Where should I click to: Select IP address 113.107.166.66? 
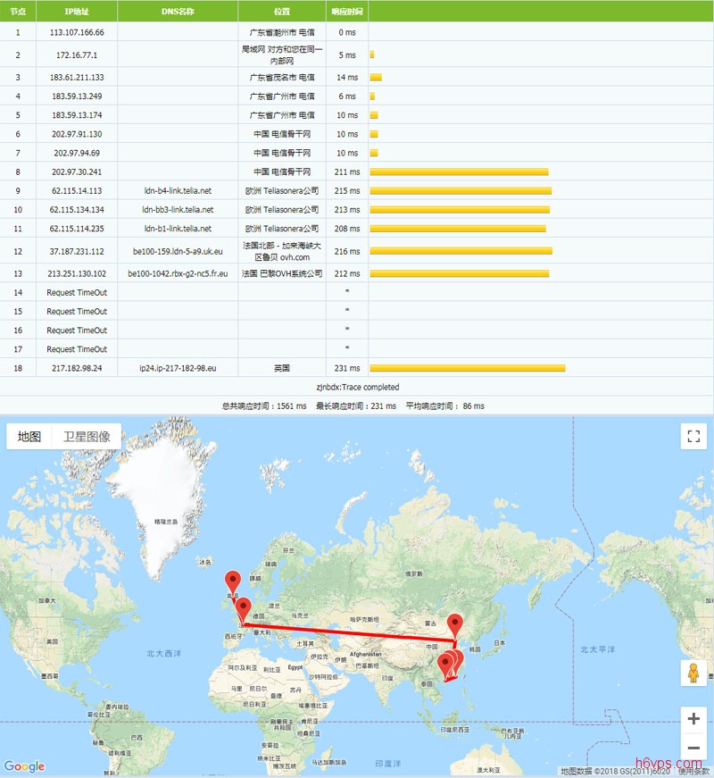tap(77, 32)
